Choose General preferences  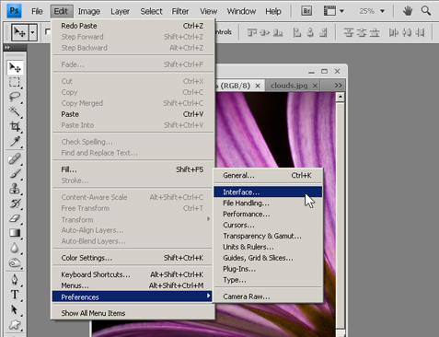tap(268, 175)
